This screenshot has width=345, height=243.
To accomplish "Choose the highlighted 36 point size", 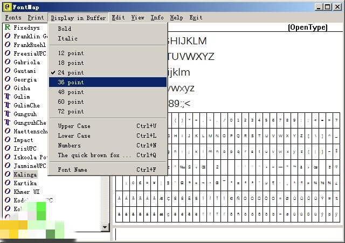I will click(108, 82).
